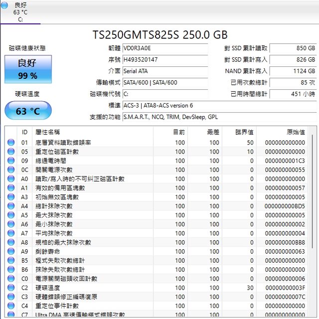319x319 pixels.
Task: Click the blue status orb for attribute 01
Action: 10,143
